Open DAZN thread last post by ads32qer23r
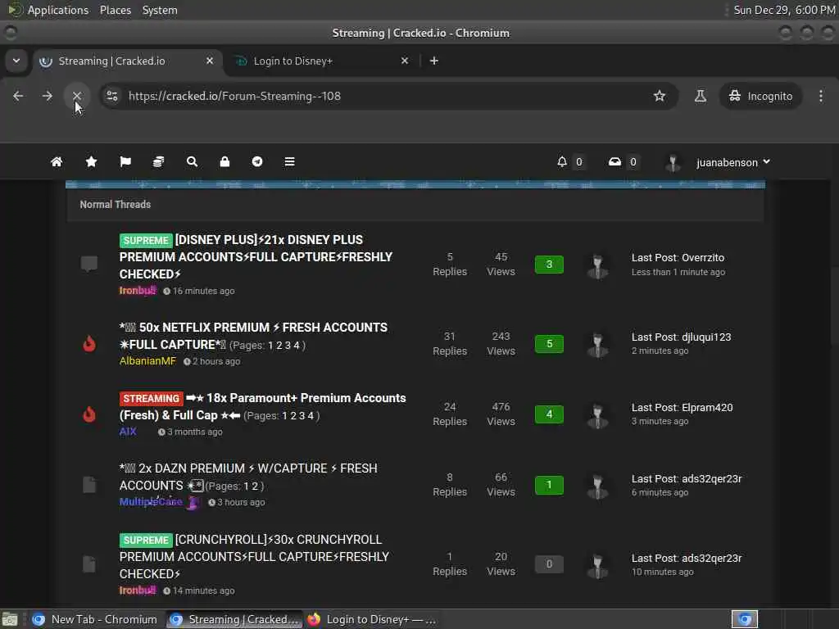This screenshot has height=629, width=839. (687, 478)
